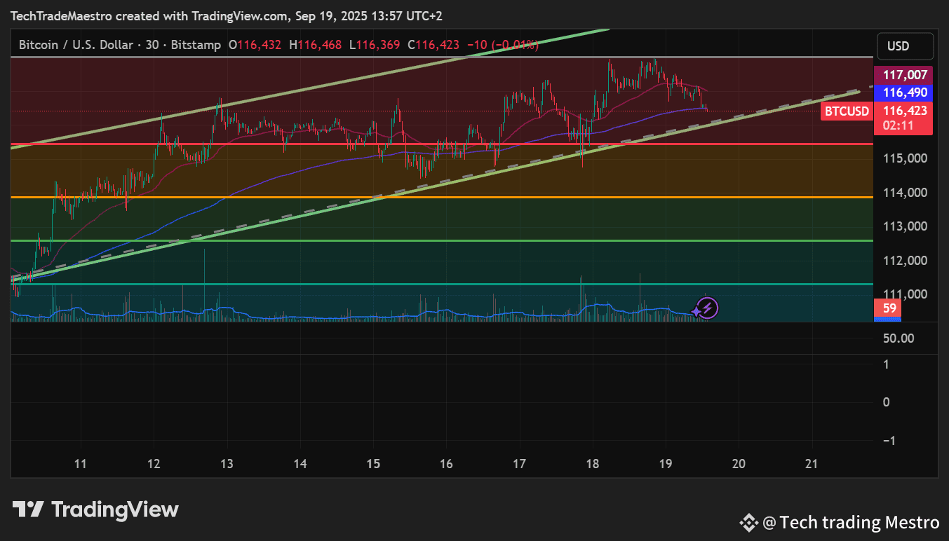
Task: Click date 11 on the time axis
Action: tap(81, 464)
